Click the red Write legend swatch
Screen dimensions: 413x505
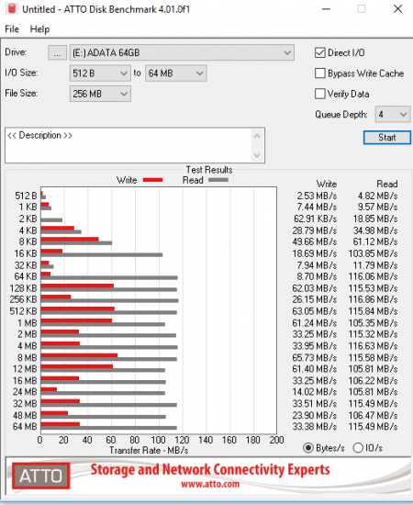[153, 180]
